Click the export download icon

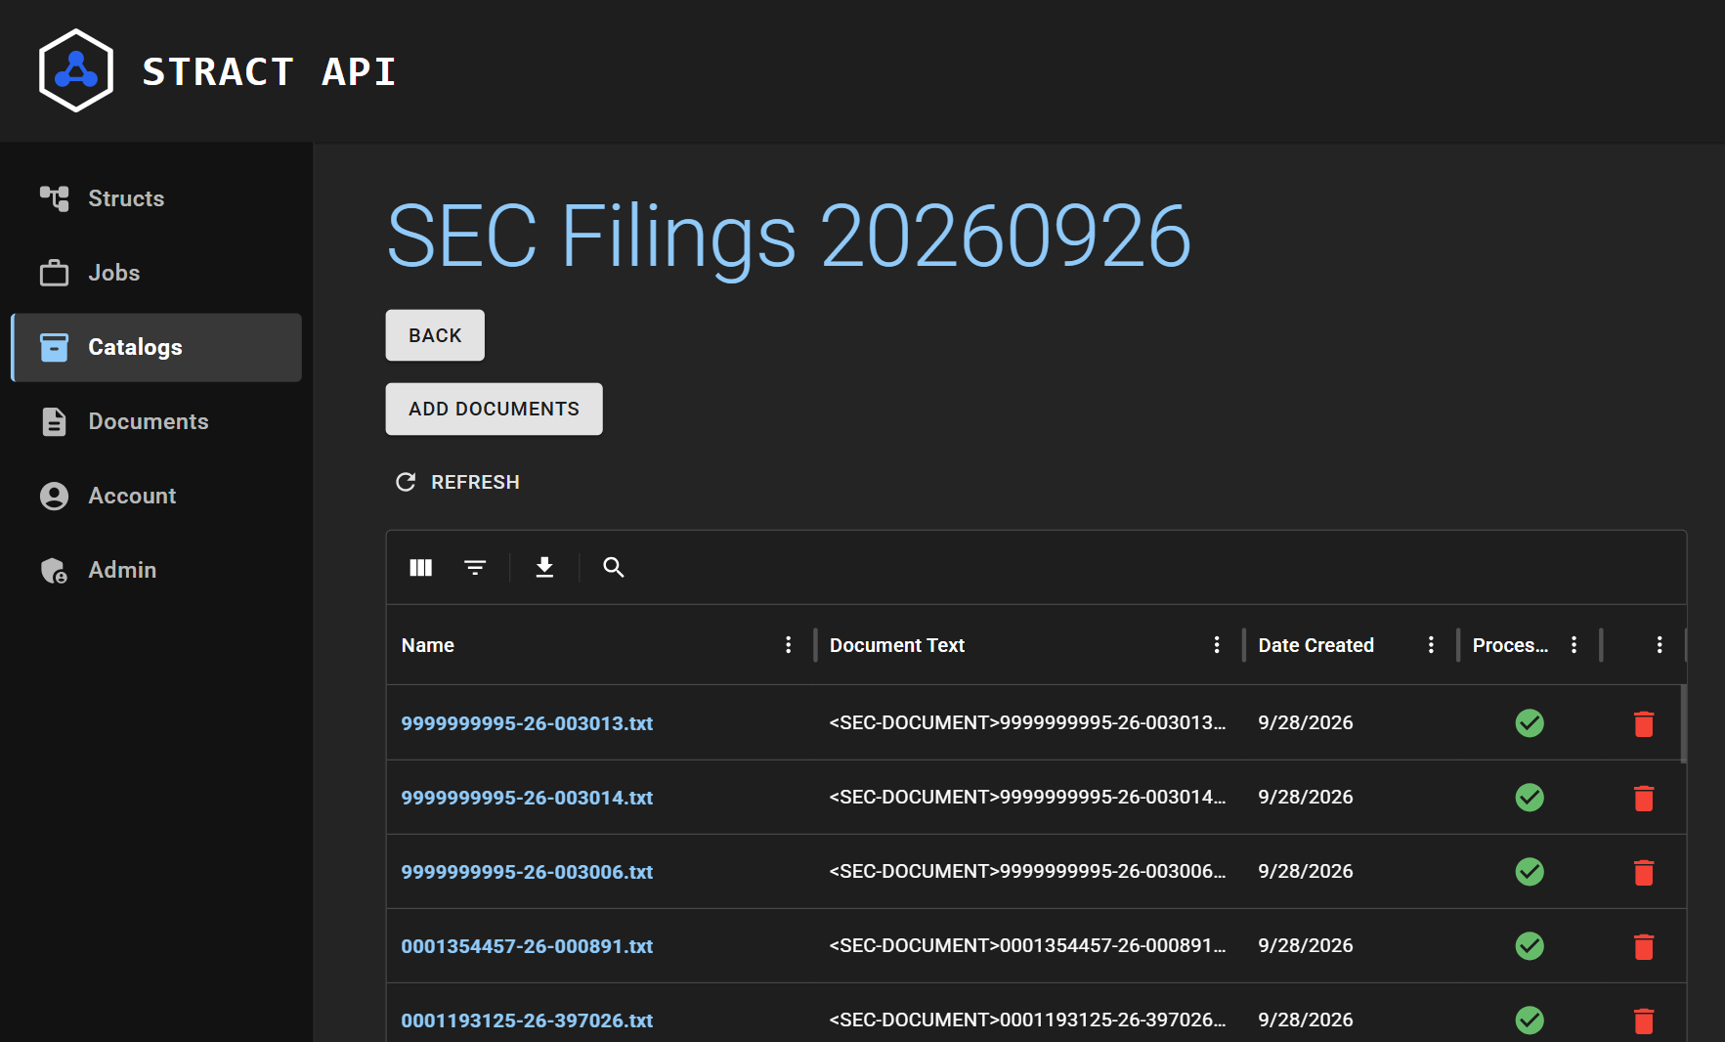(x=544, y=567)
